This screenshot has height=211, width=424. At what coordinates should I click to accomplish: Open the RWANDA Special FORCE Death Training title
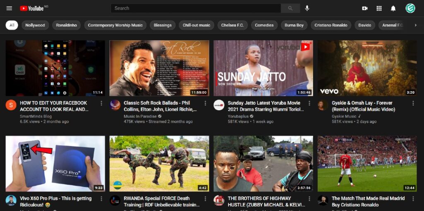162,201
